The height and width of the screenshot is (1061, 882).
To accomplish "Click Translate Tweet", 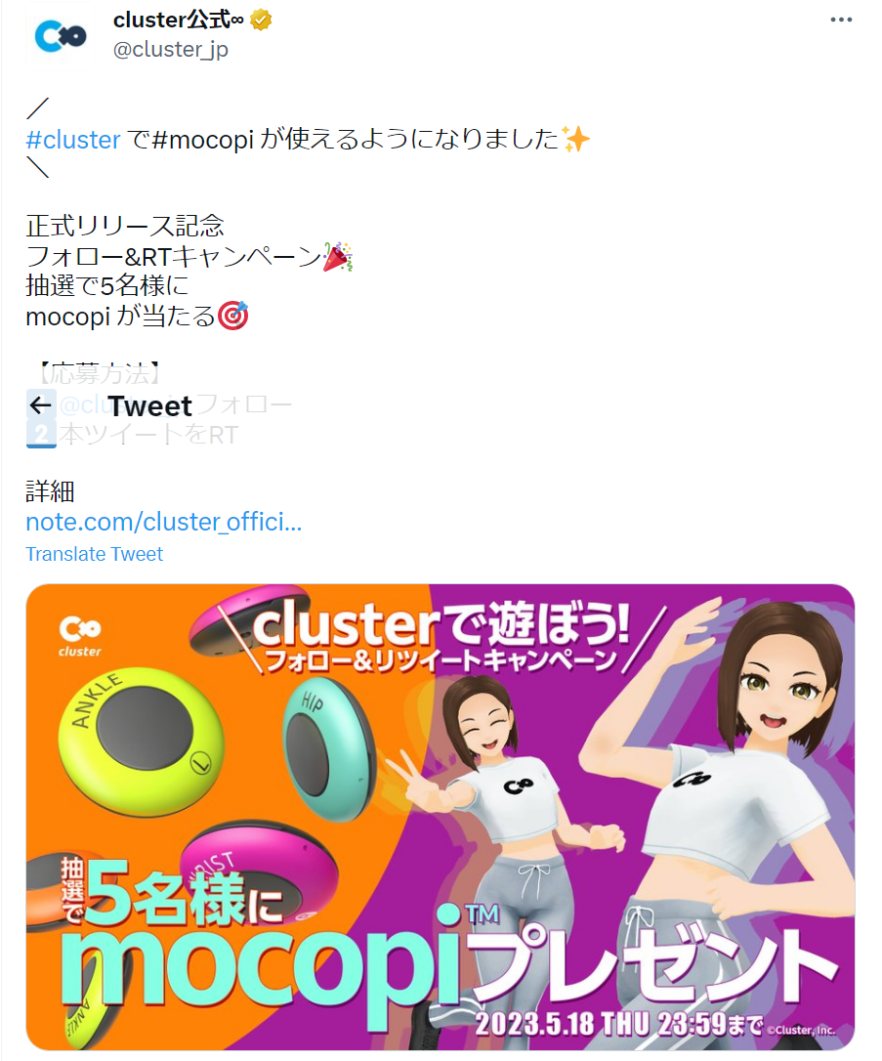I will tap(94, 554).
